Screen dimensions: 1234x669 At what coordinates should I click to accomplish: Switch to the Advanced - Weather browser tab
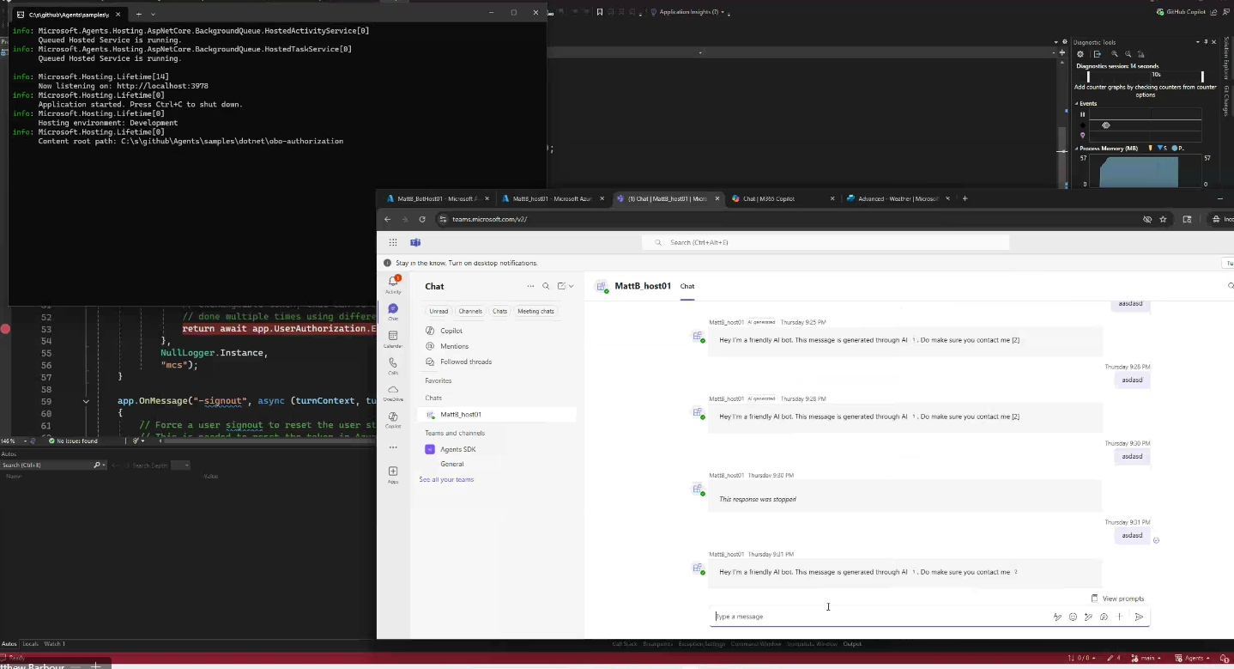click(898, 198)
